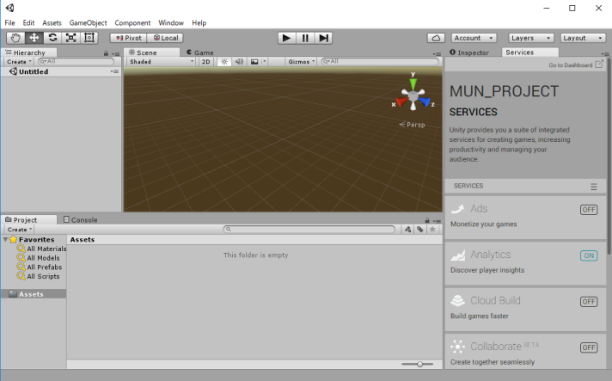The width and height of the screenshot is (612, 381).
Task: Open the Account dropdown
Action: pos(474,38)
